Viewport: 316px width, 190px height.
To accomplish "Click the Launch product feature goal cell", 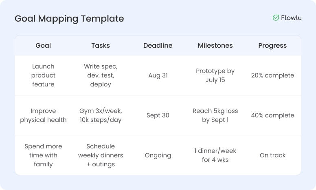I will click(43, 75).
